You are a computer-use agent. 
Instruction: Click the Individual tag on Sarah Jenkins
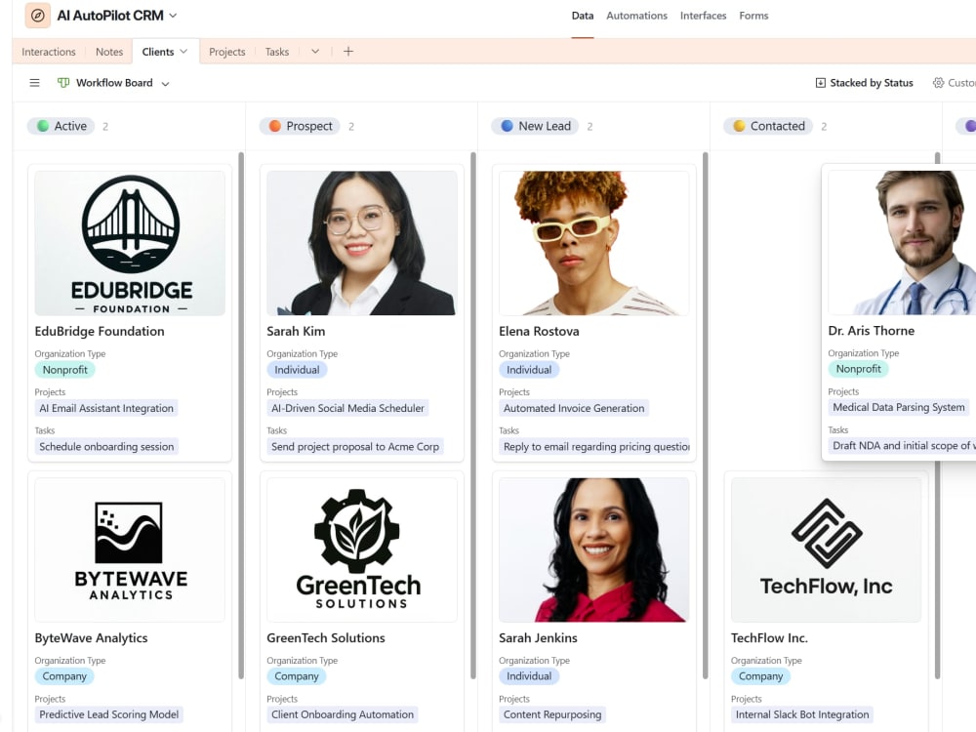coord(529,676)
